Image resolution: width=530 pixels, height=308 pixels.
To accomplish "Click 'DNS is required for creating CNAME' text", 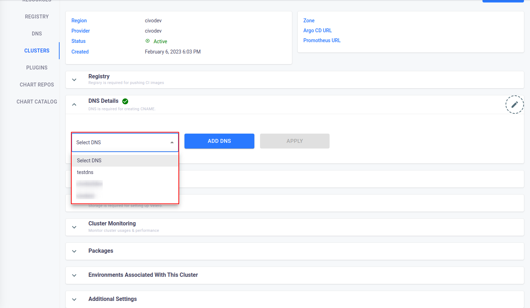I will (122, 109).
